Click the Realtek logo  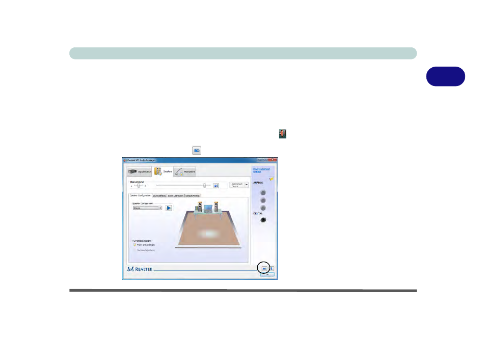140,269
